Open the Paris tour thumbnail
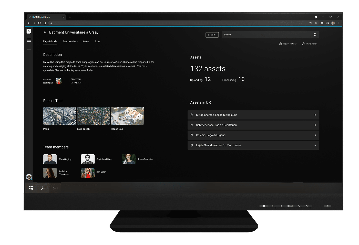Screen dimensions: 359x245 click(x=60, y=116)
